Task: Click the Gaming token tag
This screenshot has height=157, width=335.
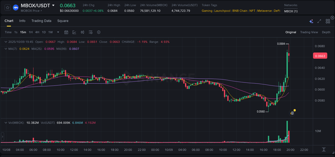Action: point(207,11)
